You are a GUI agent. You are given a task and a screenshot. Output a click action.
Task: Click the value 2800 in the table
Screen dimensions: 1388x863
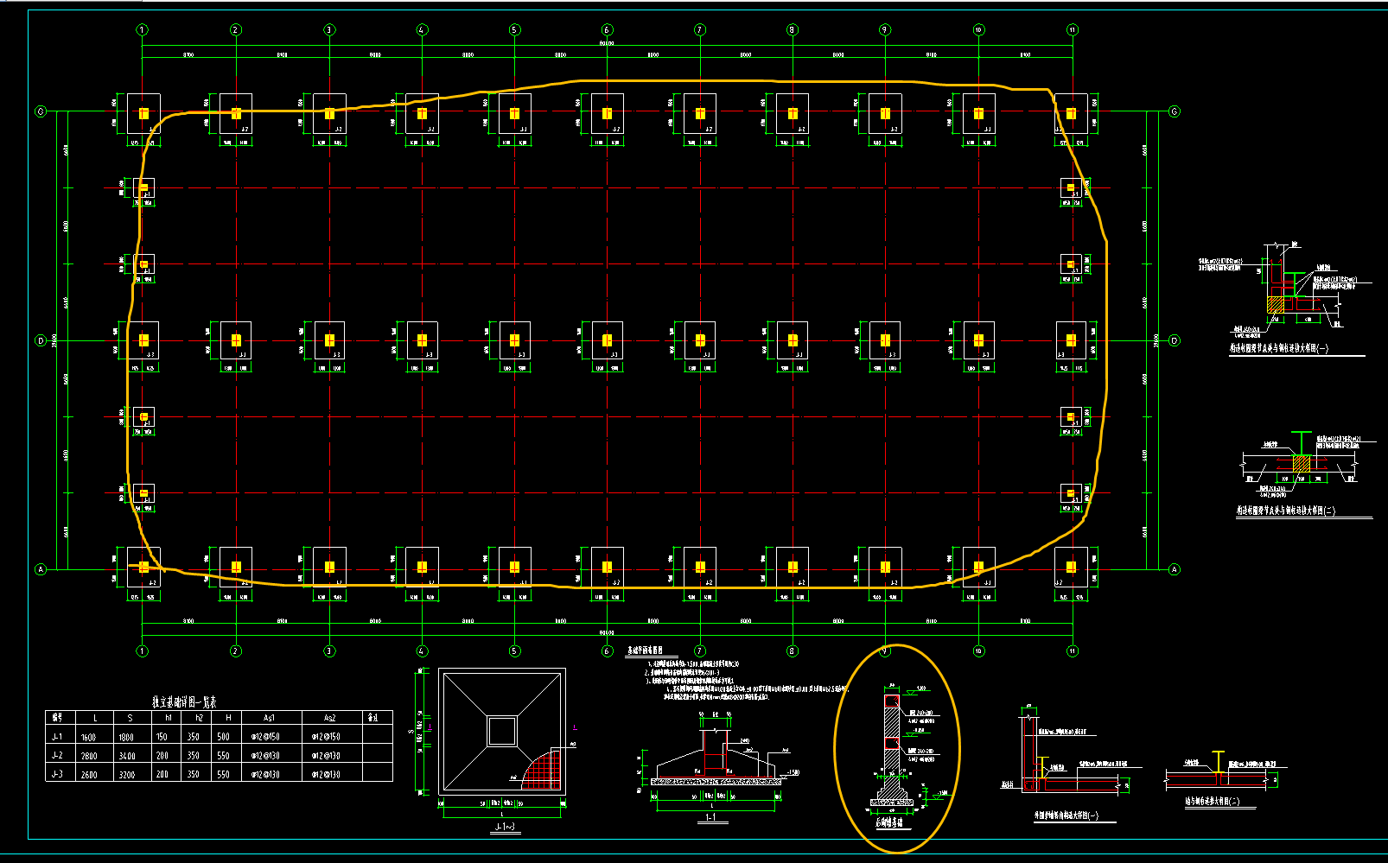click(88, 756)
